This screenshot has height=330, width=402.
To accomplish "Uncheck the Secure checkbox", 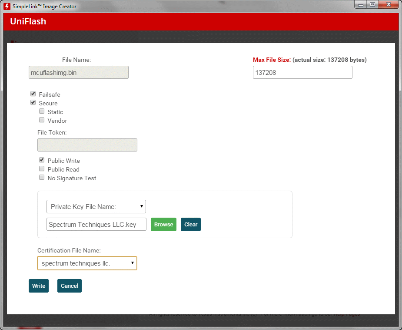I will tap(33, 102).
